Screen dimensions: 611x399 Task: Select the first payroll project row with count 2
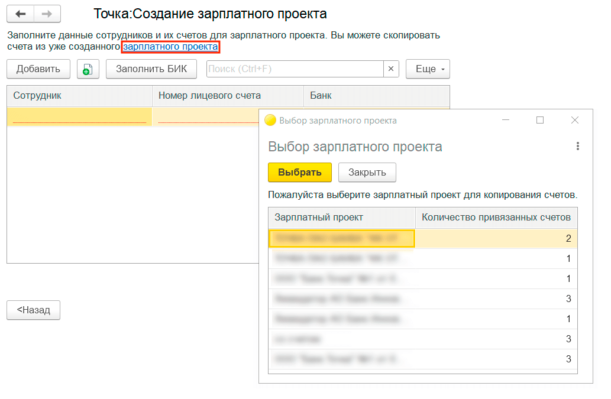pyautogui.click(x=342, y=238)
